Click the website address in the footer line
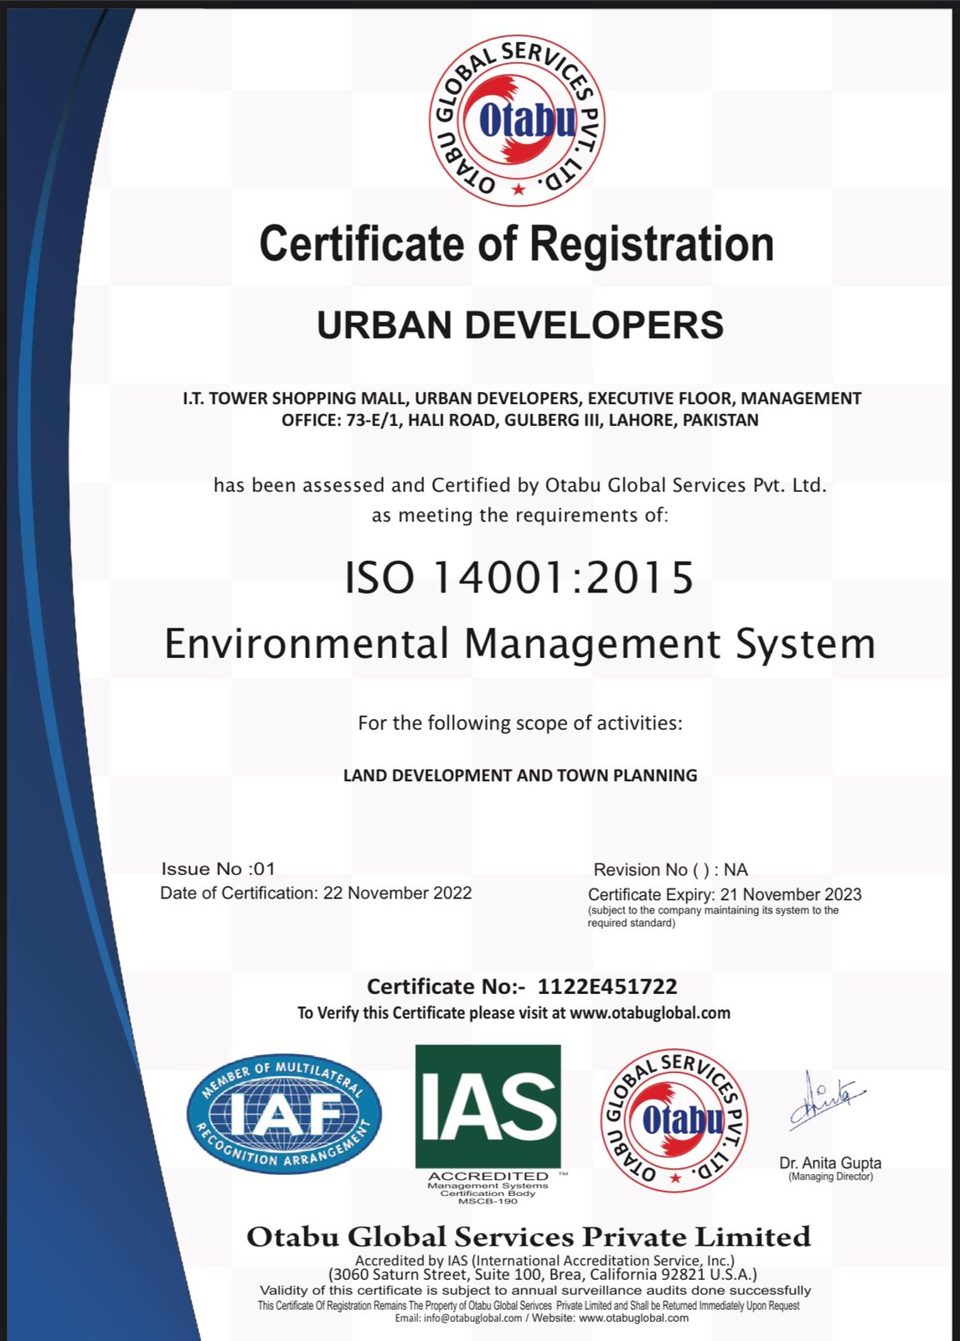 [633, 1318]
